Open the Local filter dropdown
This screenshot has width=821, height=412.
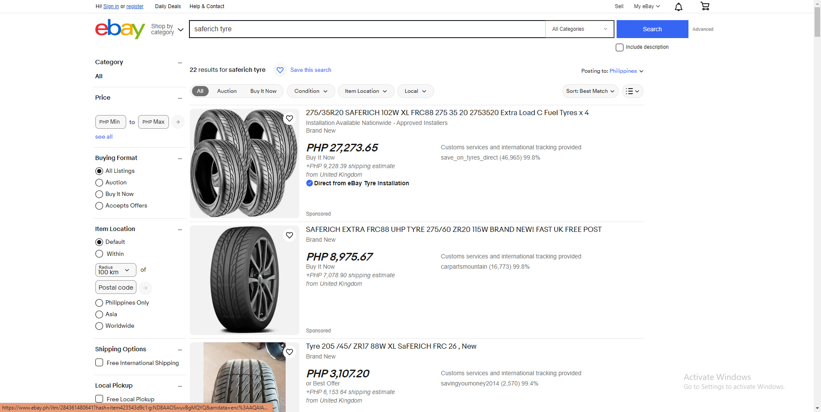coord(415,91)
